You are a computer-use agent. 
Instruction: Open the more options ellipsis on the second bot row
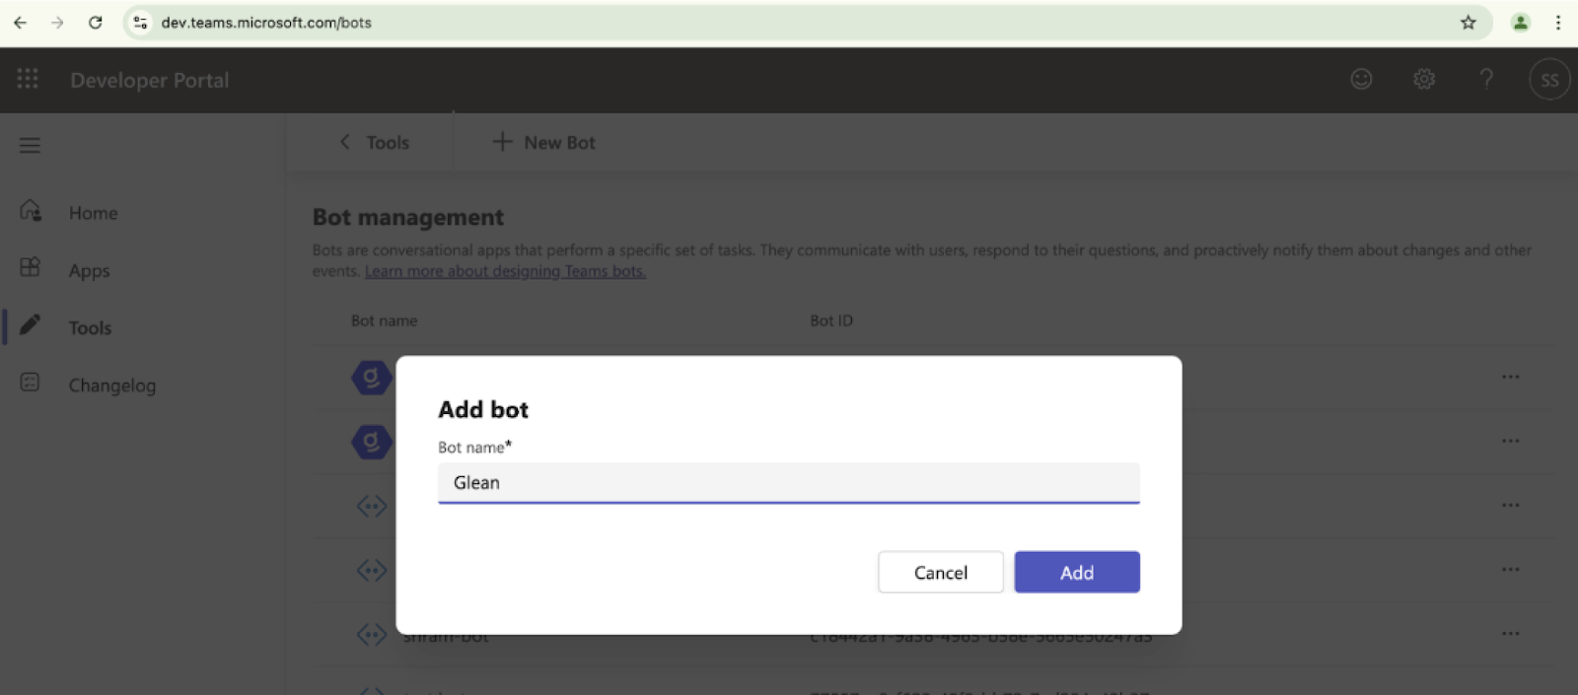1510,441
